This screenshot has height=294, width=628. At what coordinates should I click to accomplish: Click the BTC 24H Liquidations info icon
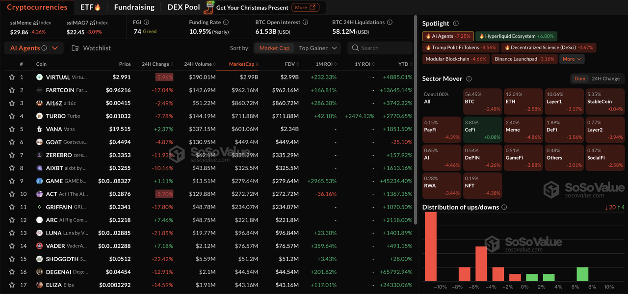[390, 22]
